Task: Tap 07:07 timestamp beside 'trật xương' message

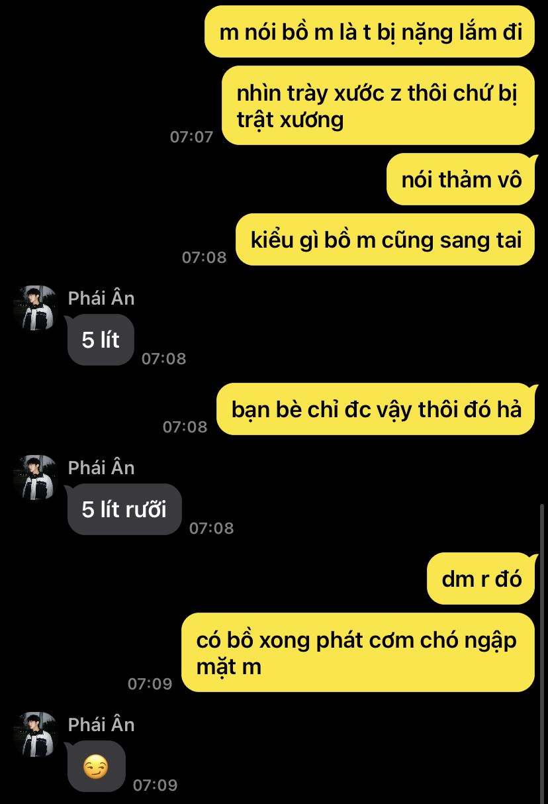Action: tap(192, 137)
